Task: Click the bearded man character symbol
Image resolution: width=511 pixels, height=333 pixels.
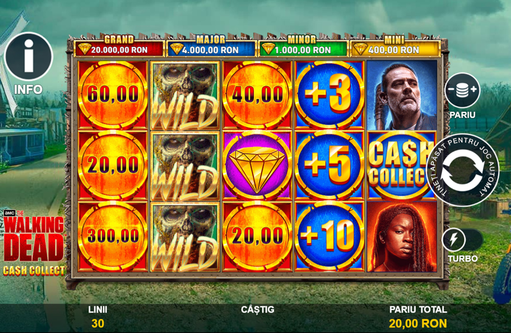Action: (402, 95)
